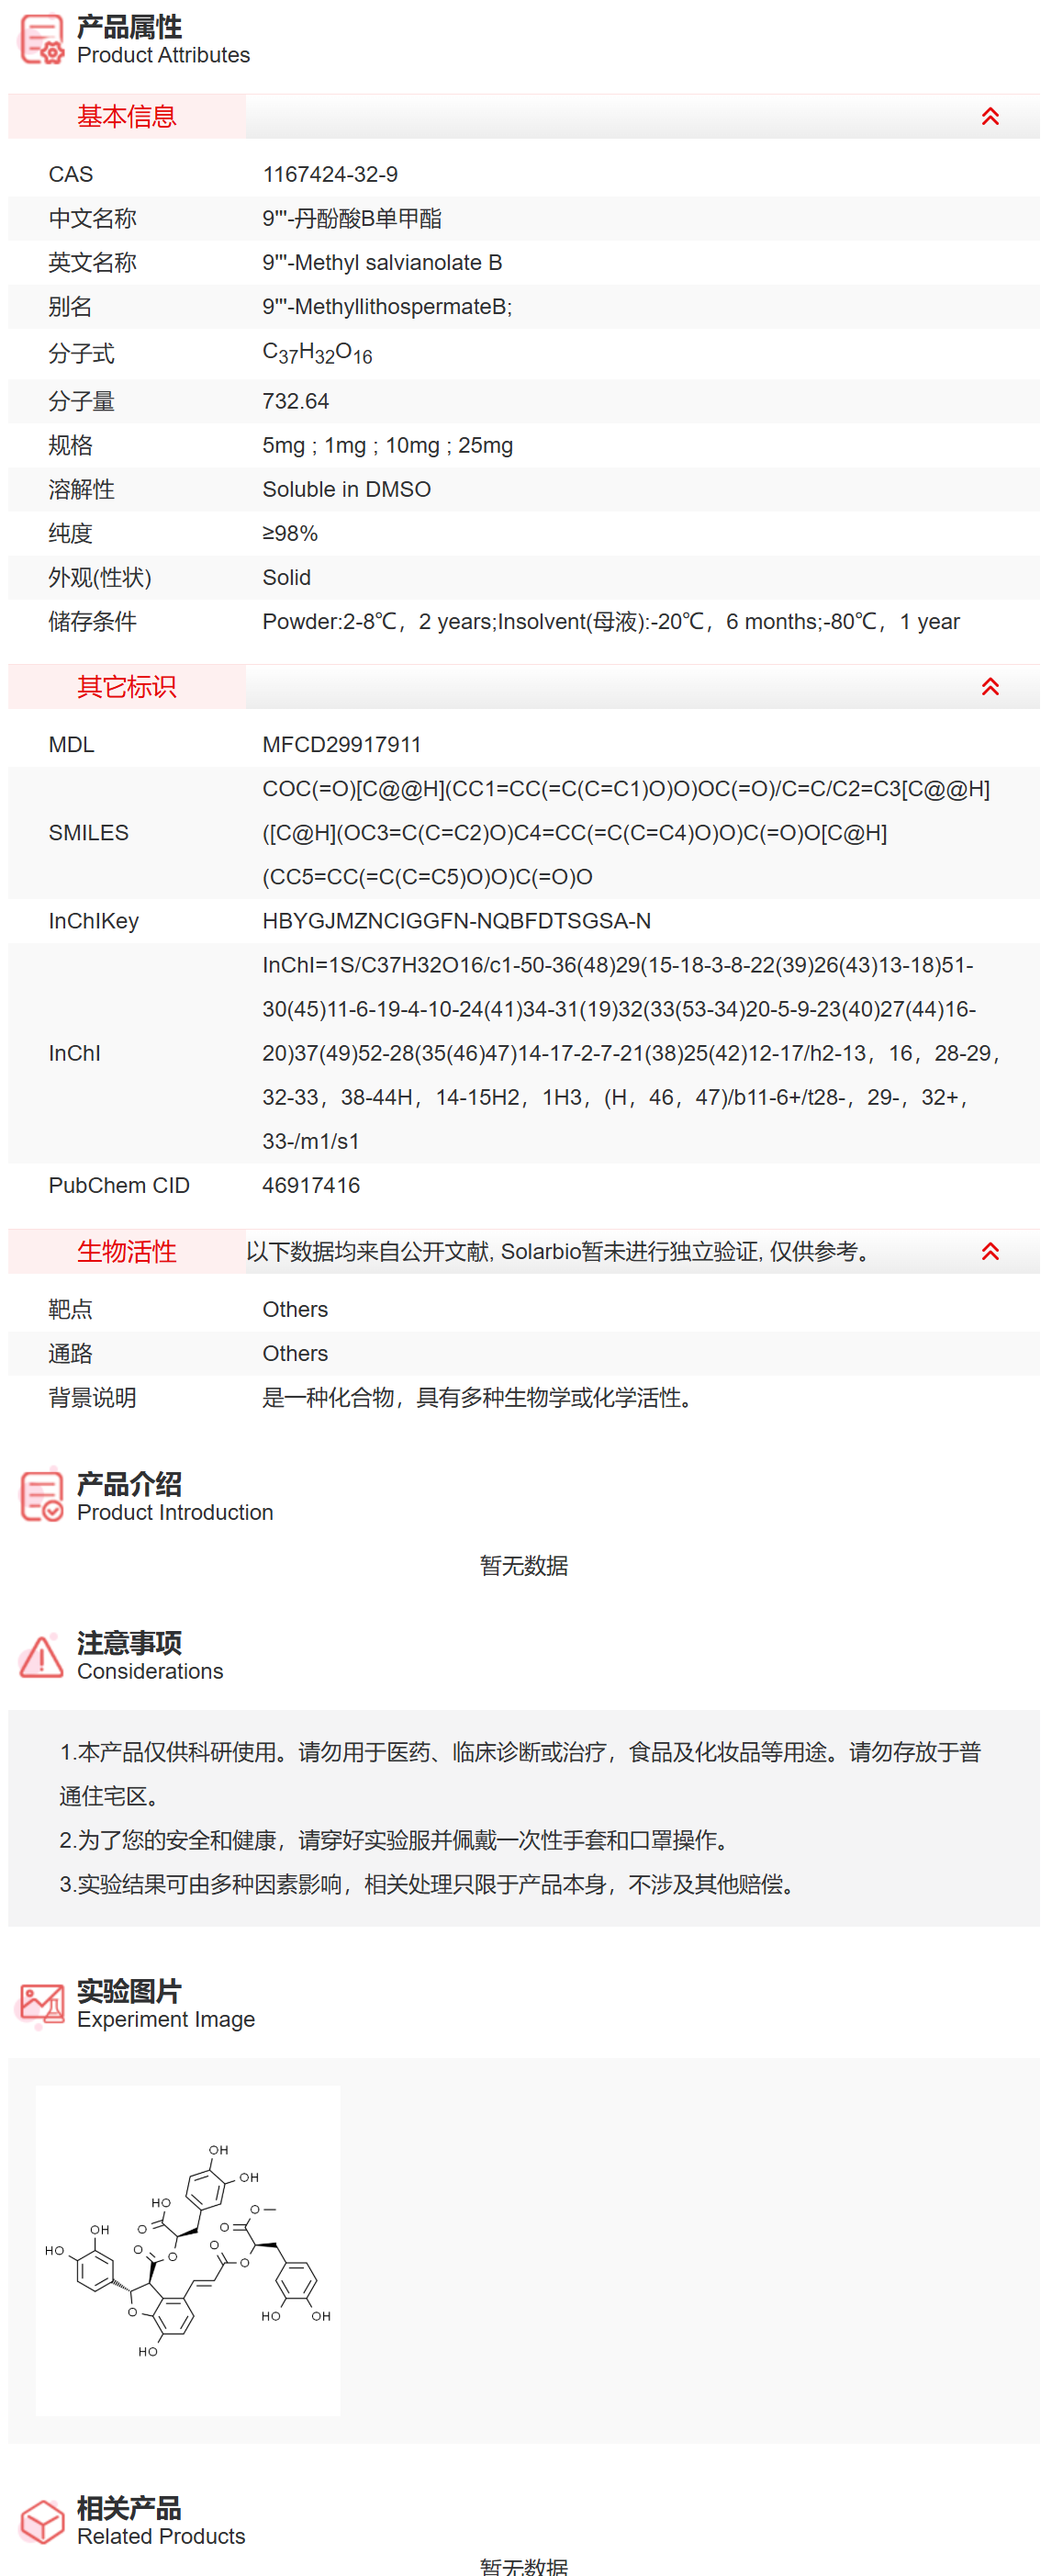Click the 注意事项 Considerations heading
1063x2576 pixels.
point(150,1656)
